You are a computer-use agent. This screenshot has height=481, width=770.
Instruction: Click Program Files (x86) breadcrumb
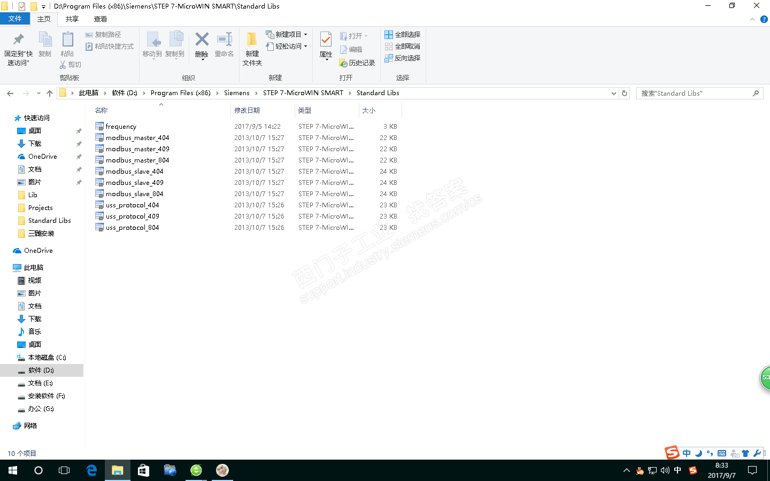click(x=181, y=93)
